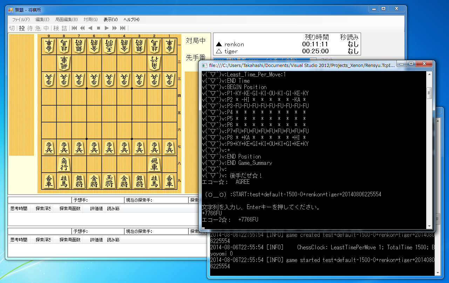Select black's lance (香車) on file 1

point(170,181)
